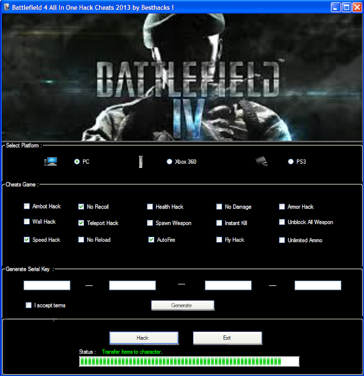Image resolution: width=364 pixels, height=376 pixels.
Task: Check the I accept terms checkbox
Action: (x=29, y=305)
